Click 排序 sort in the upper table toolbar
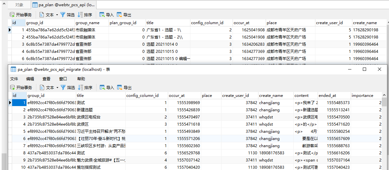 (x=85, y=15)
